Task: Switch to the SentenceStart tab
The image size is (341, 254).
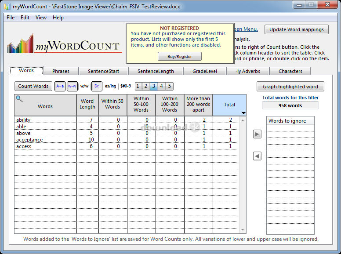Action: click(103, 71)
